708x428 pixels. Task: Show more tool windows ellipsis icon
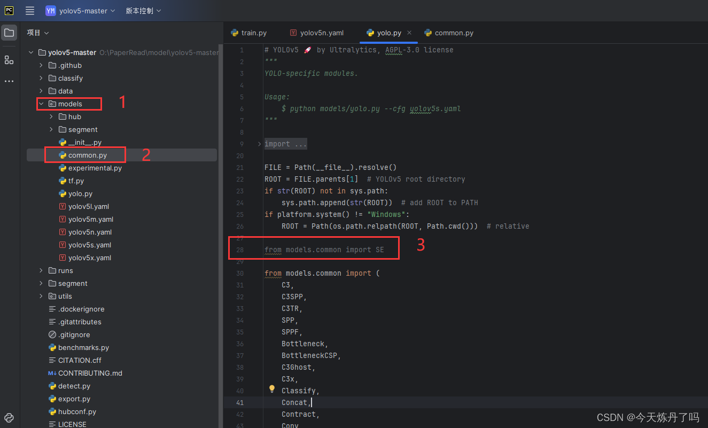[9, 81]
